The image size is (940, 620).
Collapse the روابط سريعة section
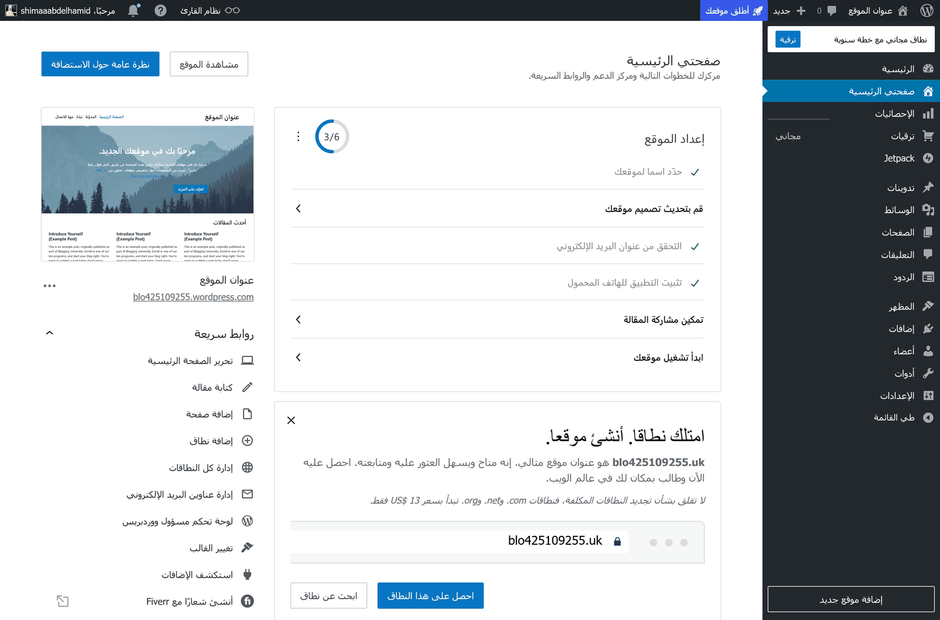49,332
